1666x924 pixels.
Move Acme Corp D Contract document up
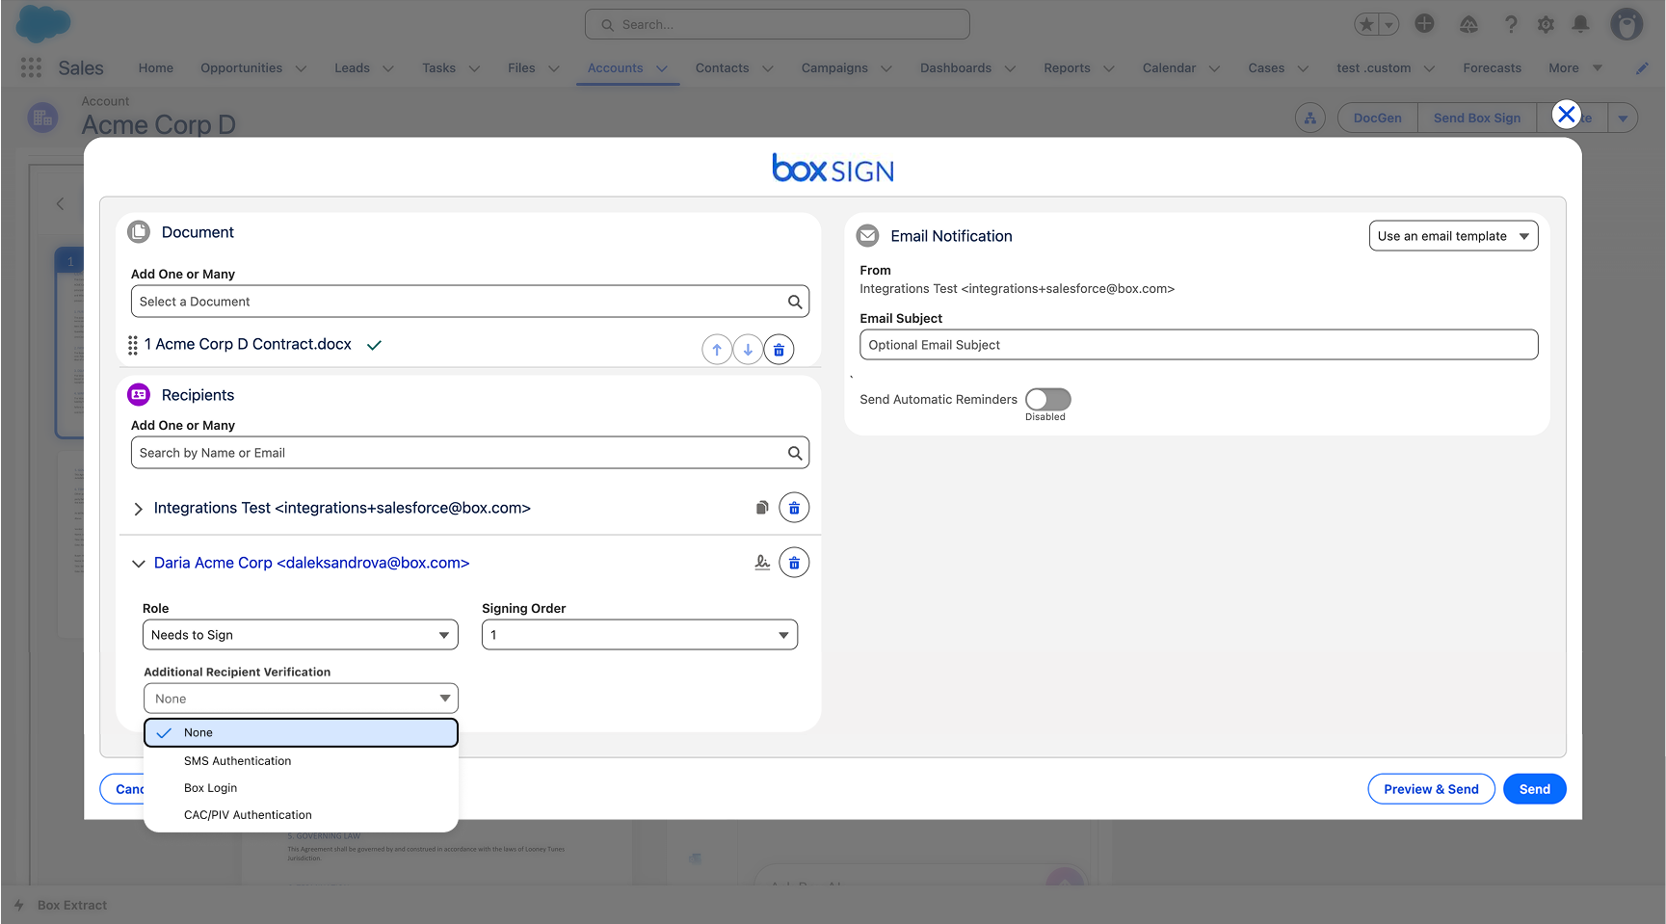coord(716,350)
